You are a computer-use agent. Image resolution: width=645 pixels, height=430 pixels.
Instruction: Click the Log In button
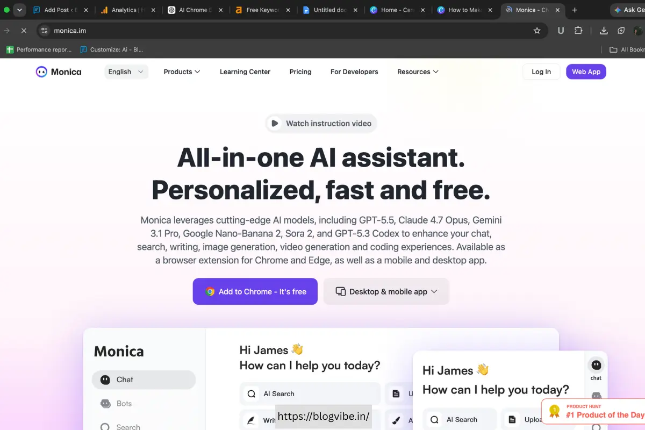[x=541, y=71]
